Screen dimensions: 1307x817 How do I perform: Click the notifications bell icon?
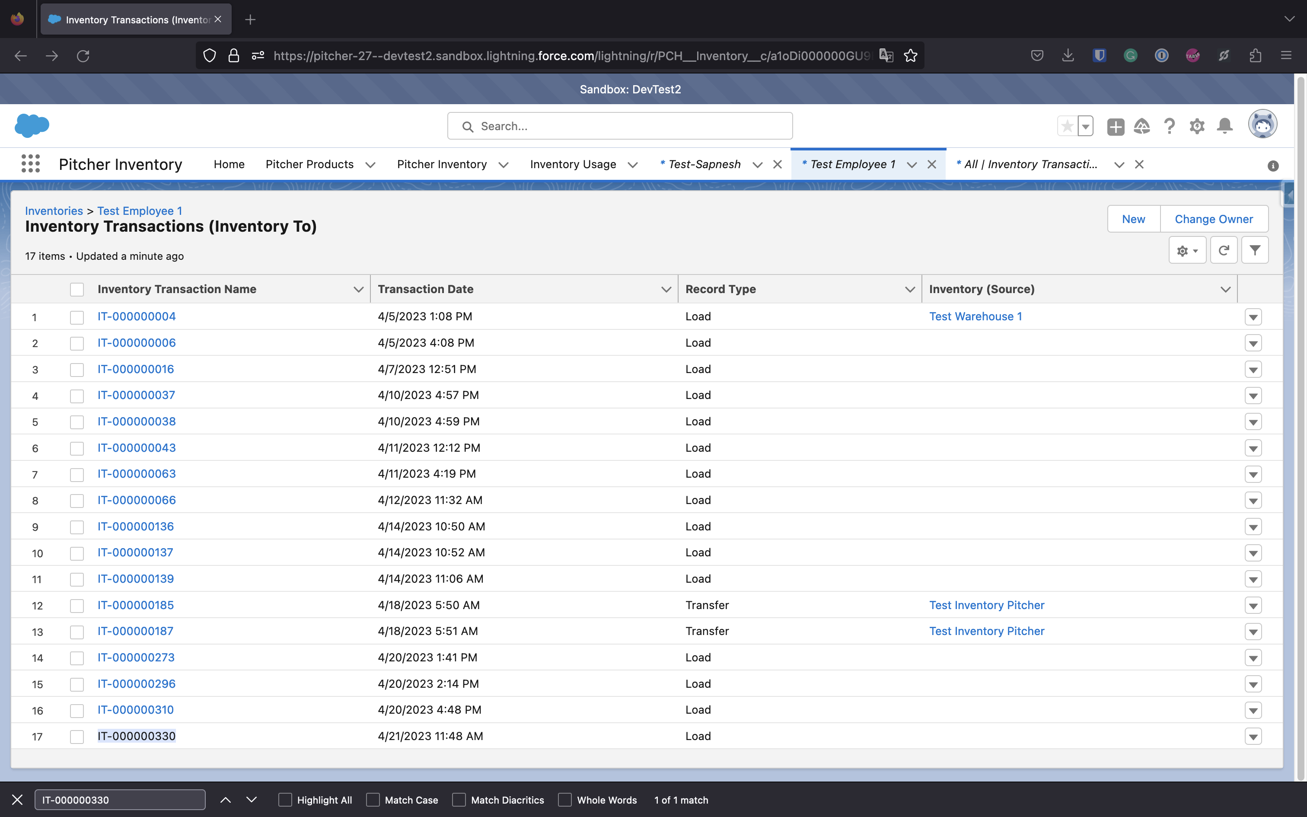[x=1224, y=126]
